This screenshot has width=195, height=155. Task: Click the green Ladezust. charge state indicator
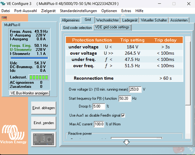tap(39, 77)
